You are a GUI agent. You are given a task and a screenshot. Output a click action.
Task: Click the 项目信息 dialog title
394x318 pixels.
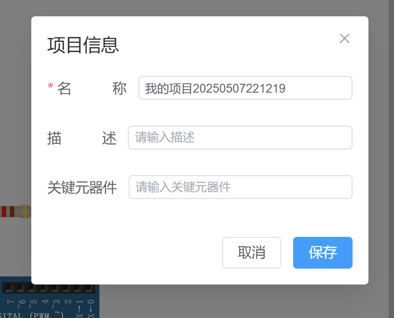pos(83,45)
